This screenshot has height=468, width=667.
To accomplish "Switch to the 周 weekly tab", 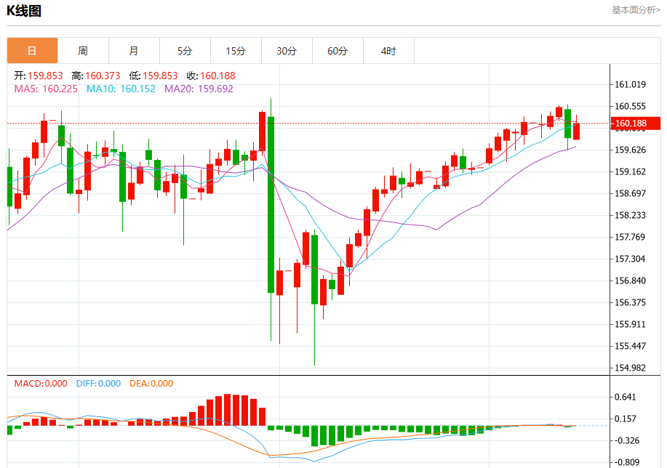I will pyautogui.click(x=84, y=51).
